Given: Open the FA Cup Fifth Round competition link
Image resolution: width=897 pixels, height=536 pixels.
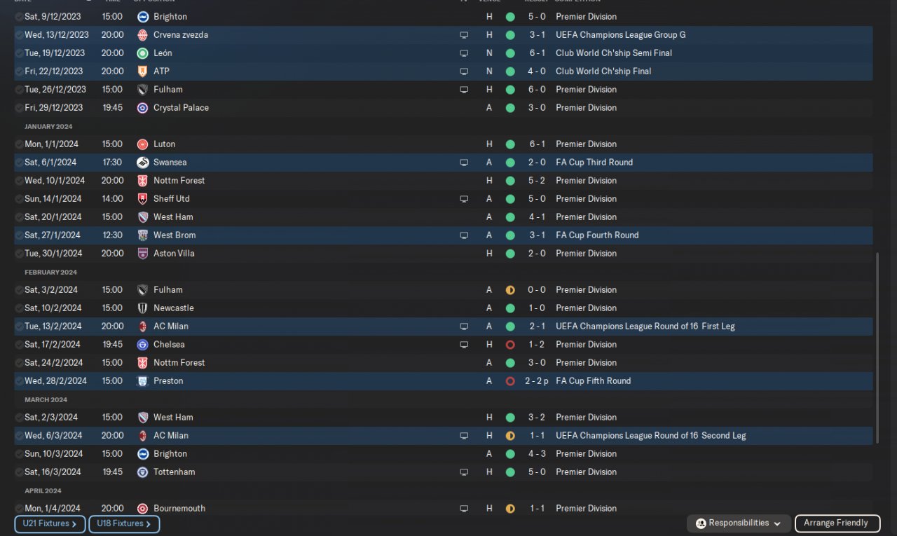Looking at the screenshot, I should coord(593,381).
